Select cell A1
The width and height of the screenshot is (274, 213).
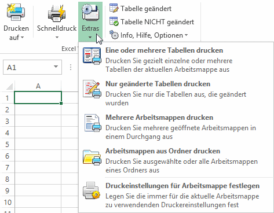38,98
